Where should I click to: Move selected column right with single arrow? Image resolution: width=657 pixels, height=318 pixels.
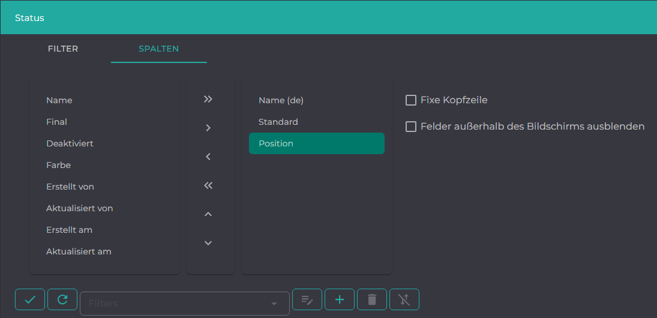[x=208, y=128]
